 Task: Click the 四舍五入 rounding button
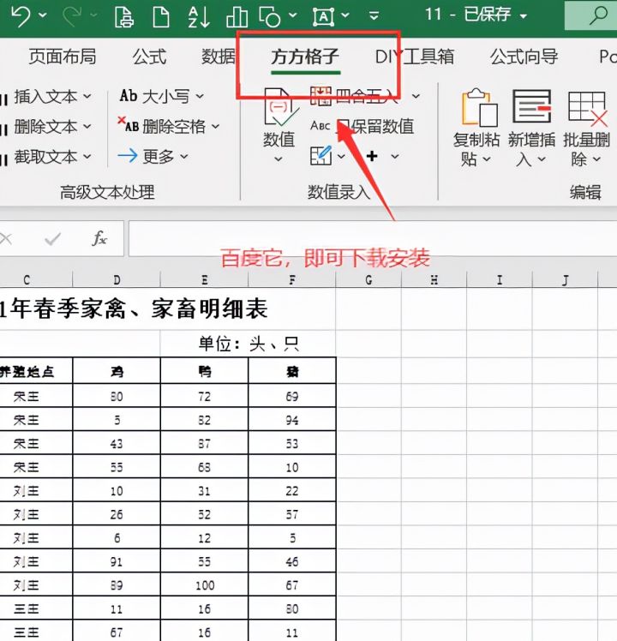[354, 97]
